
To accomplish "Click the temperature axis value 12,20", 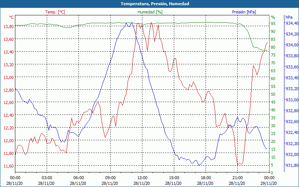I will (x=9, y=128).
